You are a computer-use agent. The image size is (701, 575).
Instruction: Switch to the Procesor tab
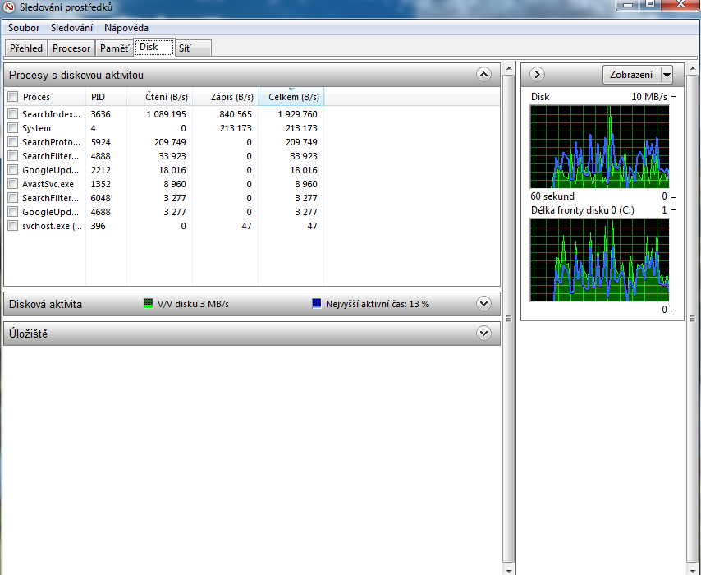(71, 48)
